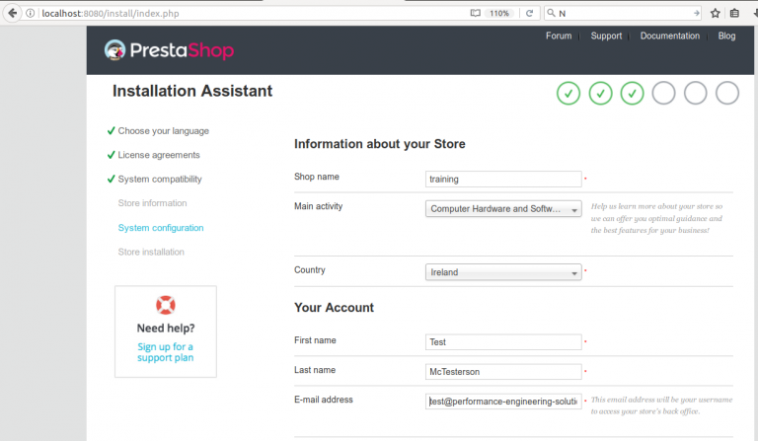This screenshot has height=441, width=758.
Task: Select the last empty step circle
Action: [x=727, y=93]
